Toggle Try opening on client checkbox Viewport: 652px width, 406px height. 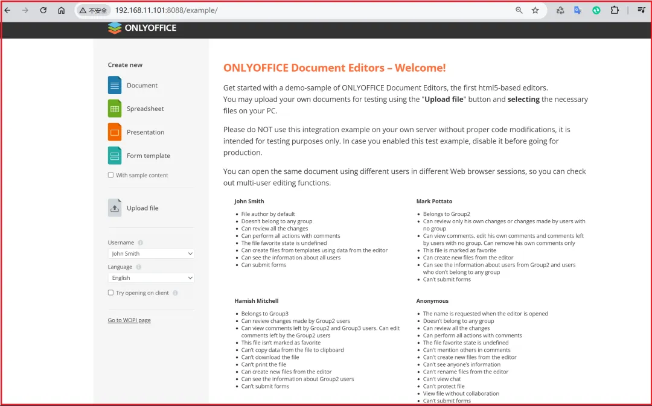pos(110,293)
